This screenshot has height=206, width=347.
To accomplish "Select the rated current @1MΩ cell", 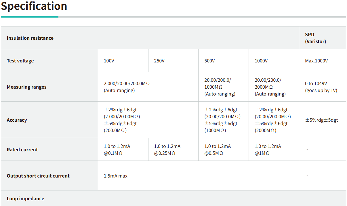I will (268, 150).
